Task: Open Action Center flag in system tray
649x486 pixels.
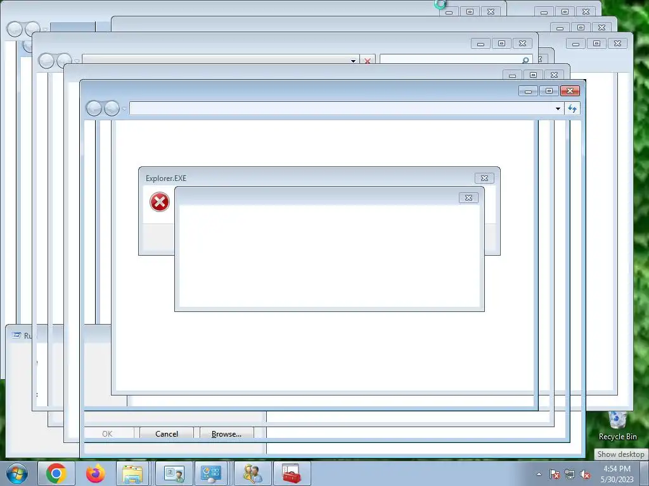Action: tap(555, 474)
